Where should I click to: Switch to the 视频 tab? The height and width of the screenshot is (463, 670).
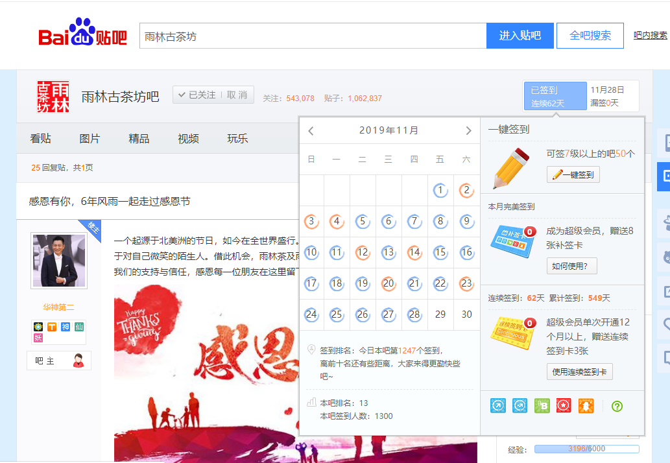(189, 138)
